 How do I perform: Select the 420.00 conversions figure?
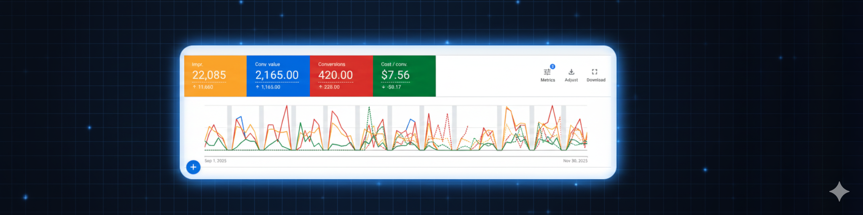(335, 75)
